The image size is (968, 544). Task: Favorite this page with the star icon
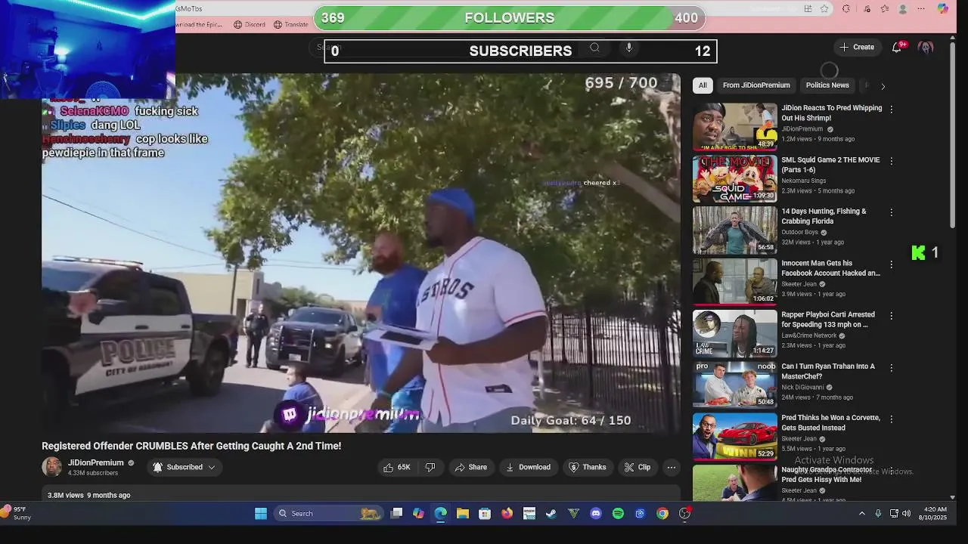point(824,9)
